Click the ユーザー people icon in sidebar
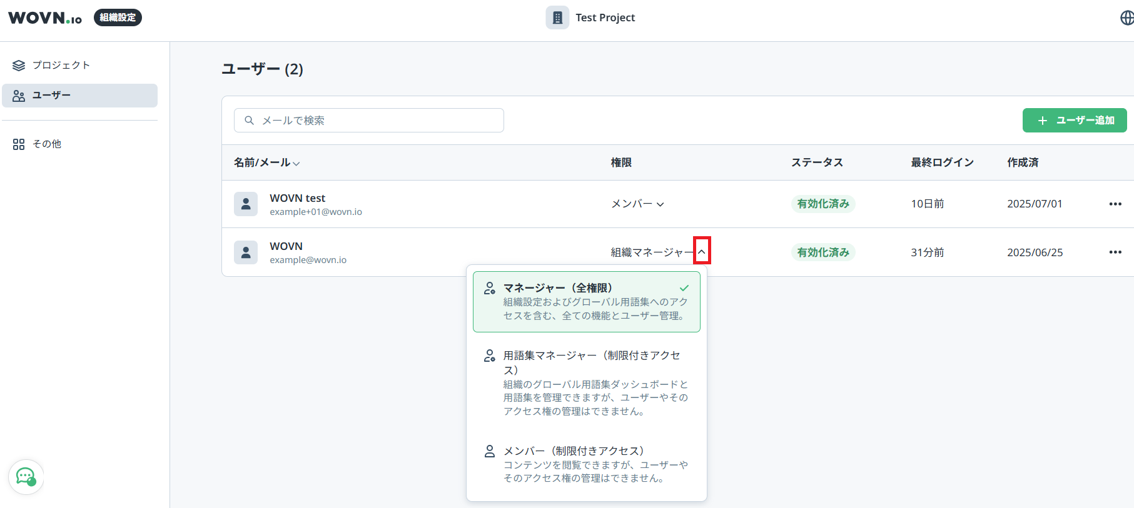Viewport: 1134px width, 508px height. (x=19, y=96)
